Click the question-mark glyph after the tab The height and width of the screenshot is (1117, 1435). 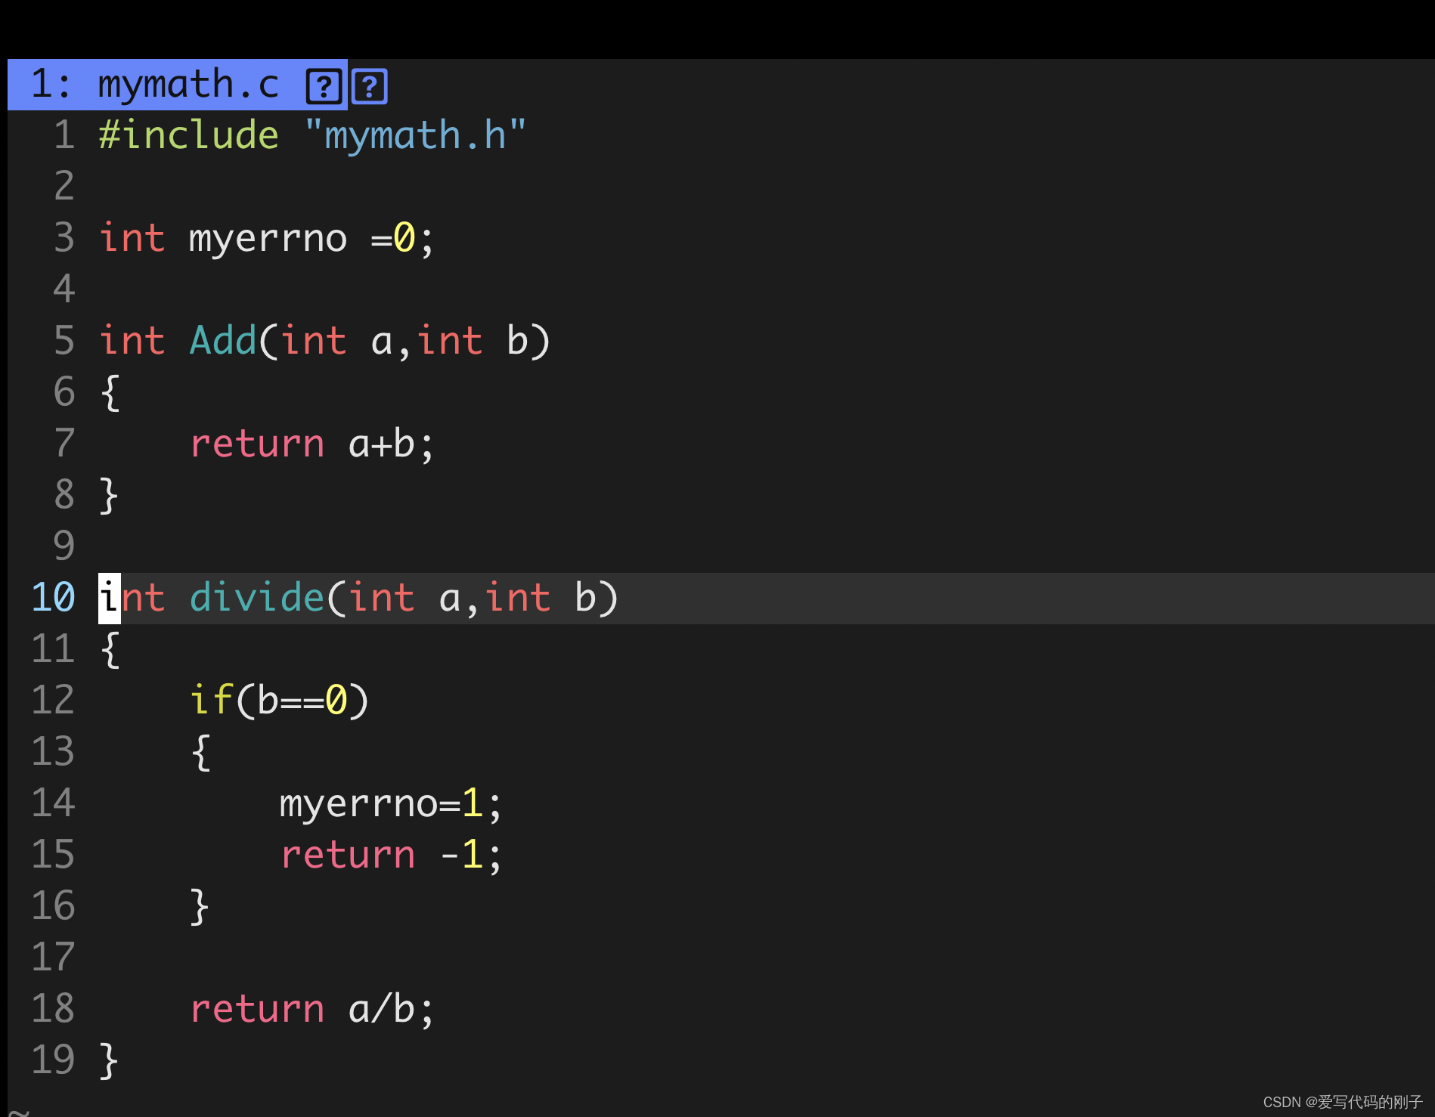pyautogui.click(x=370, y=86)
